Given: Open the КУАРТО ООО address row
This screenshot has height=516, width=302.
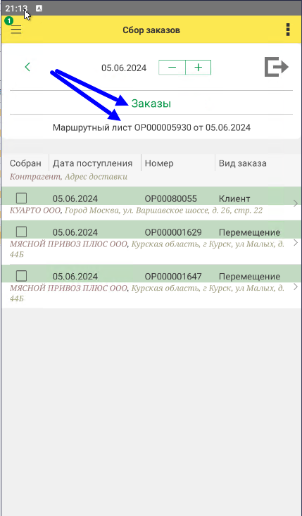Looking at the screenshot, I should coord(136,210).
